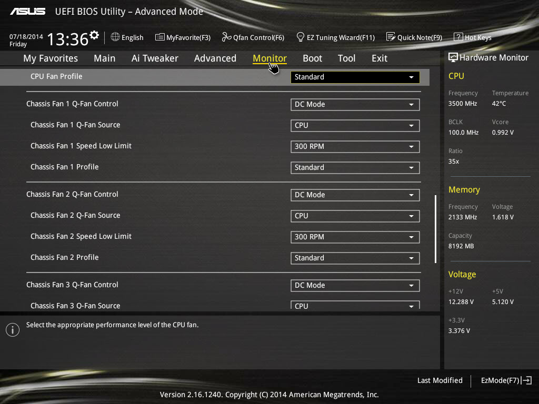This screenshot has height=404, width=539.
Task: Click the Hardware Monitor screen icon
Action: click(x=453, y=57)
